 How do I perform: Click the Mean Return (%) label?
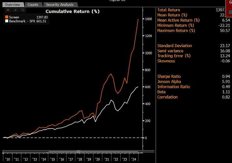(x=172, y=15)
